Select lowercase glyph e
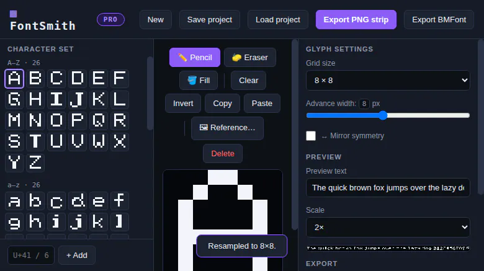Image resolution: width=484 pixels, height=271 pixels. (99, 201)
